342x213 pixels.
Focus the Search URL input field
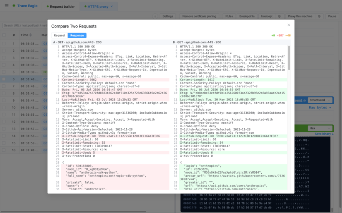[x=25, y=25]
